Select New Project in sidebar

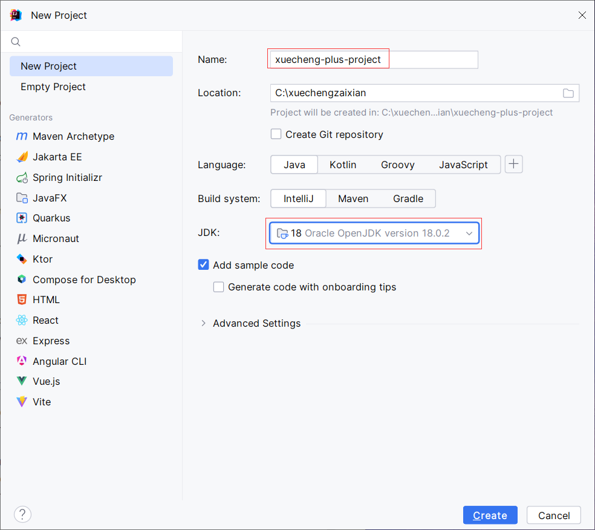click(91, 66)
